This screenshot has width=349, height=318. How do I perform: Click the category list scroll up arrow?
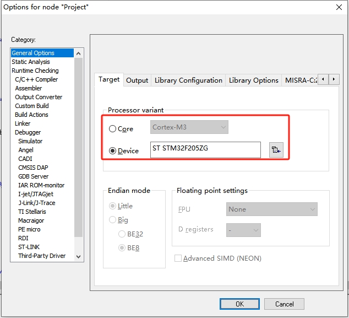click(78, 53)
